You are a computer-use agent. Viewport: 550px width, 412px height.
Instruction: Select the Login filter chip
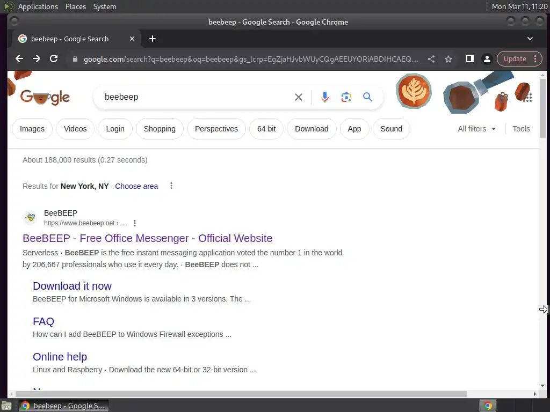(115, 129)
